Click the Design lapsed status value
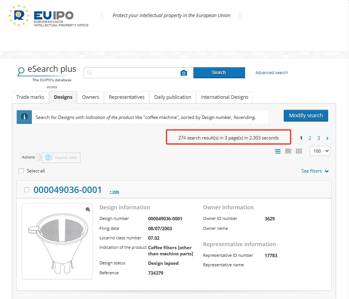349x299 pixels. pyautogui.click(x=163, y=263)
